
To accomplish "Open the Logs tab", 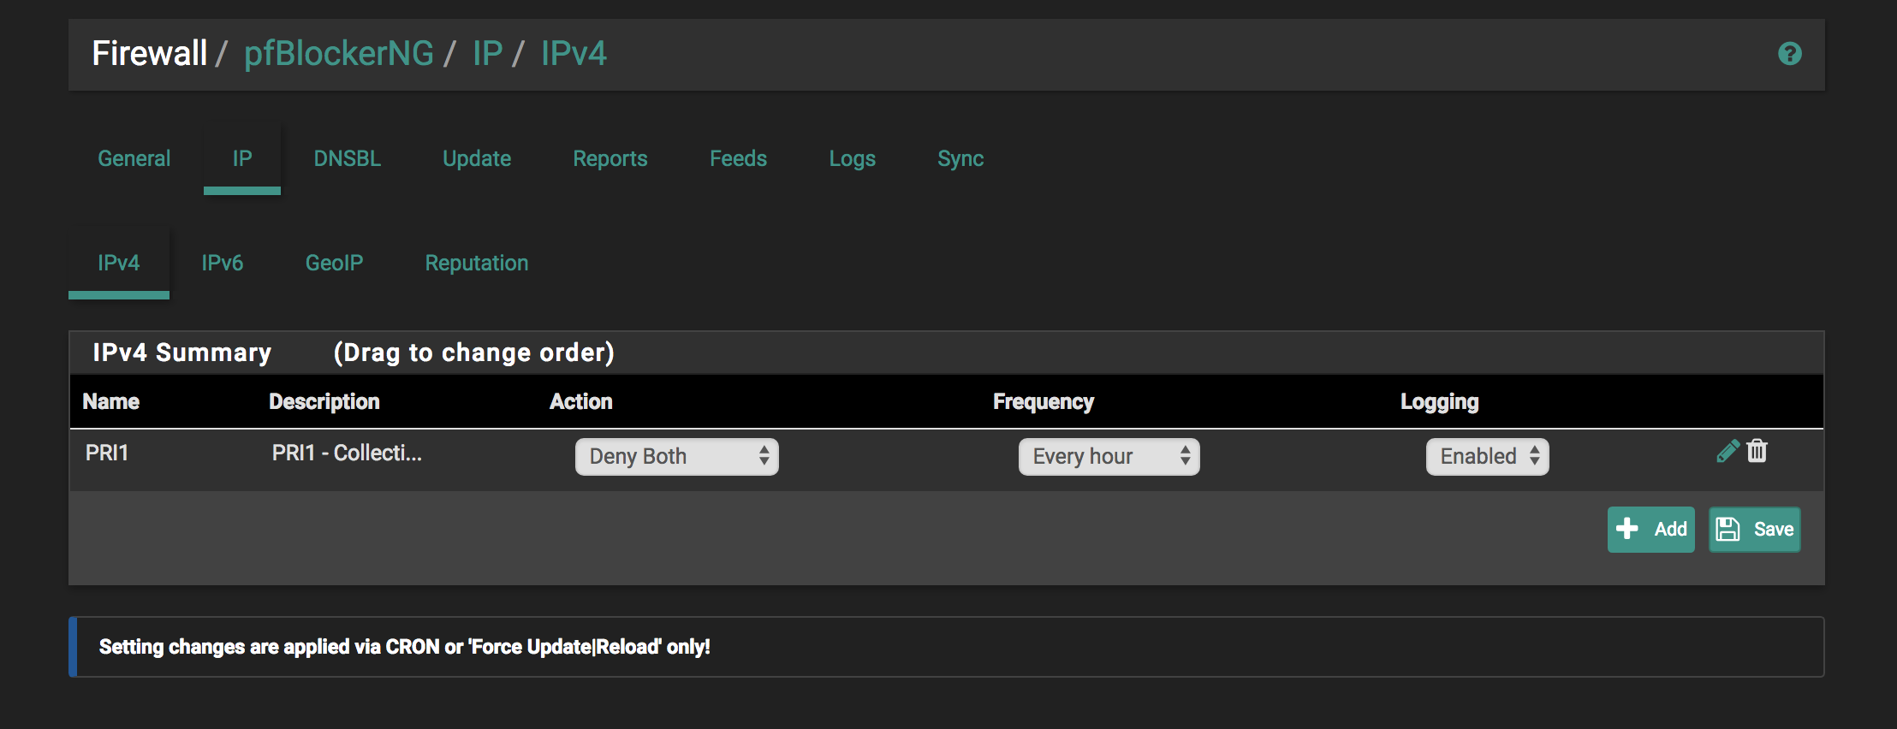I will pos(852,158).
